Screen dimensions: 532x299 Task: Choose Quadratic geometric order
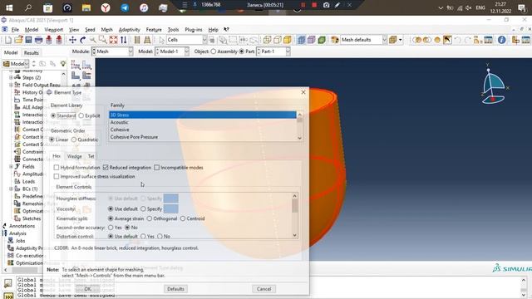(x=74, y=140)
